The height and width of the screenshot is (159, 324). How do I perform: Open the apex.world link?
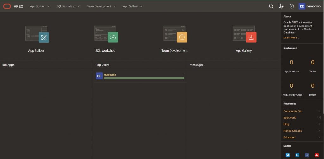[x=290, y=118]
